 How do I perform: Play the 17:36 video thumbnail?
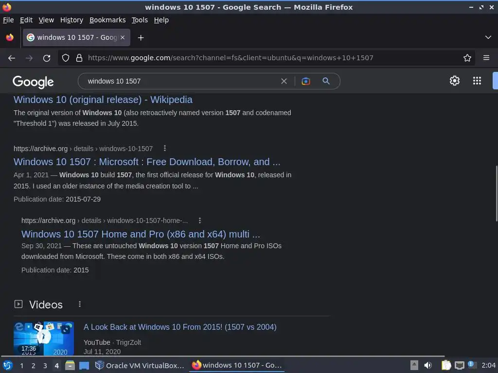point(44,339)
